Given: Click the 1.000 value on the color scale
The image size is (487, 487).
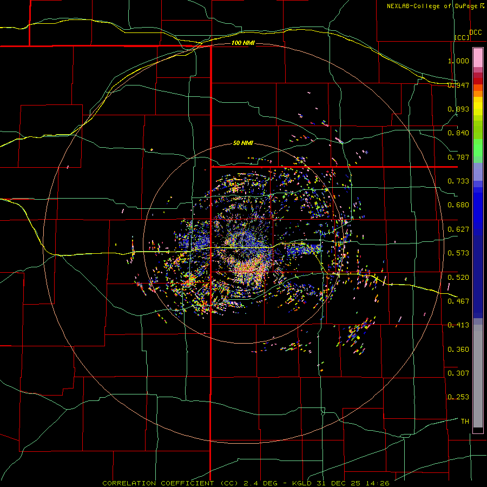Looking at the screenshot, I should [458, 61].
